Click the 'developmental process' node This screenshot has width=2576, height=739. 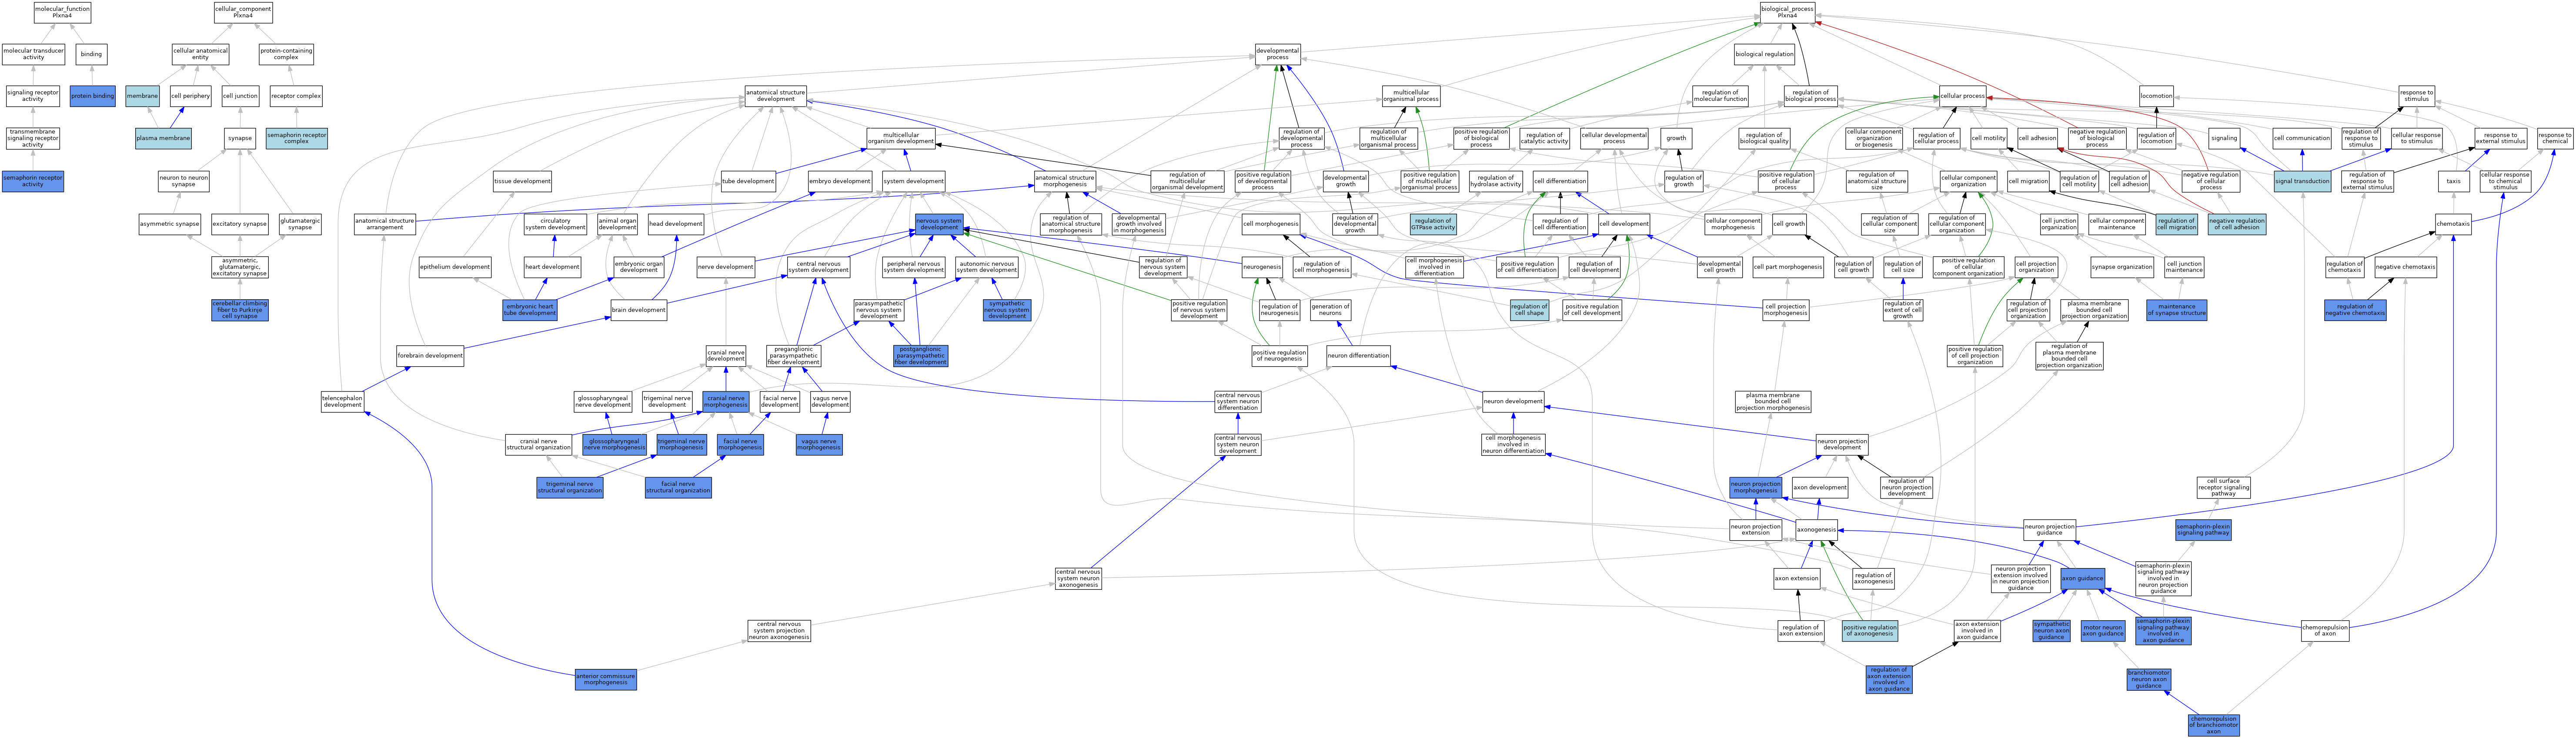pos(1278,54)
